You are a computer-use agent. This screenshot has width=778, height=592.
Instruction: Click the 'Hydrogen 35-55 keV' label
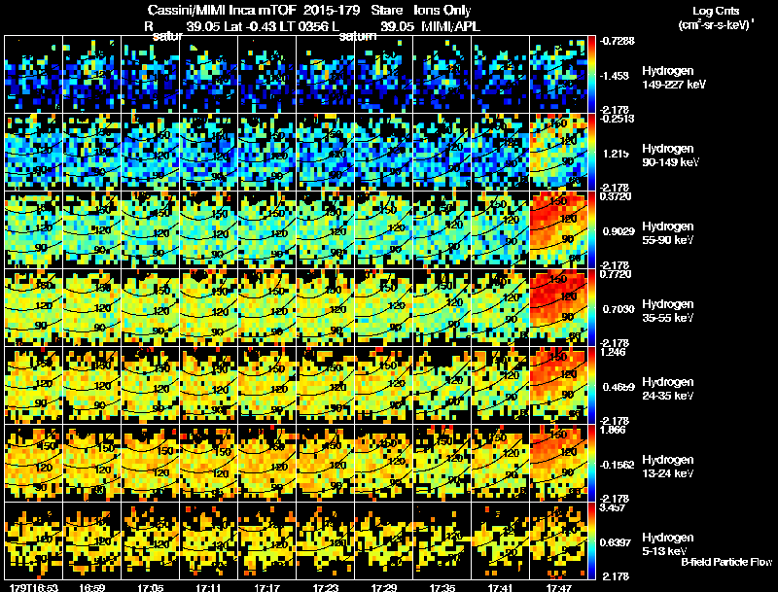(x=668, y=311)
